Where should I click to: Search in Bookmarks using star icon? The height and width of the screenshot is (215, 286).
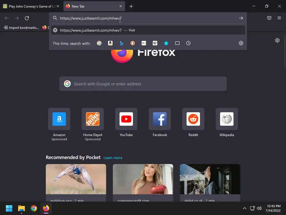[166, 43]
